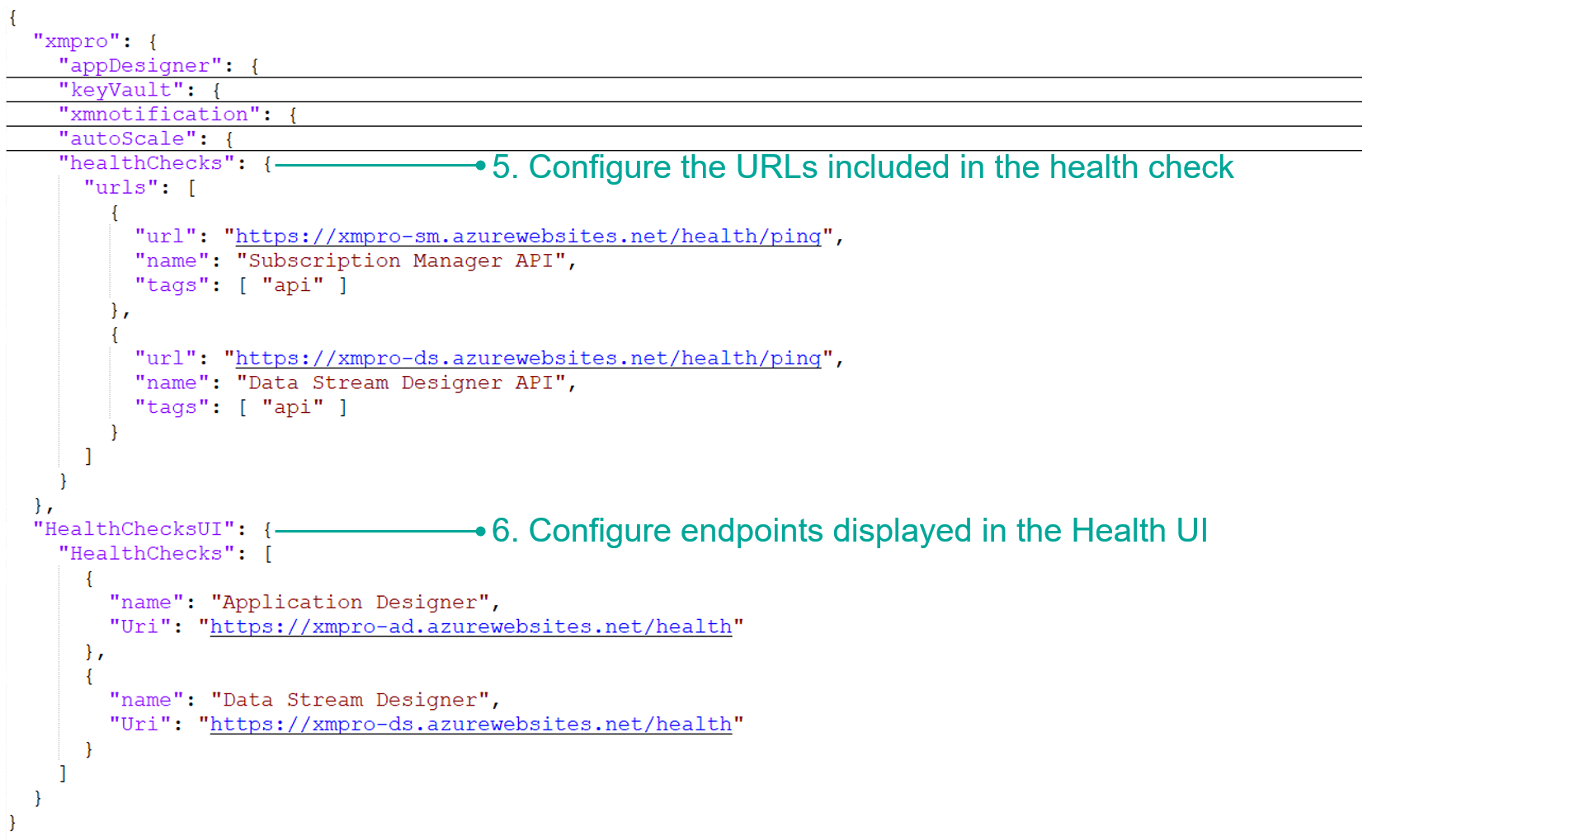Click the "Data Stream Designer" name under HealthChecksUI

click(x=351, y=700)
